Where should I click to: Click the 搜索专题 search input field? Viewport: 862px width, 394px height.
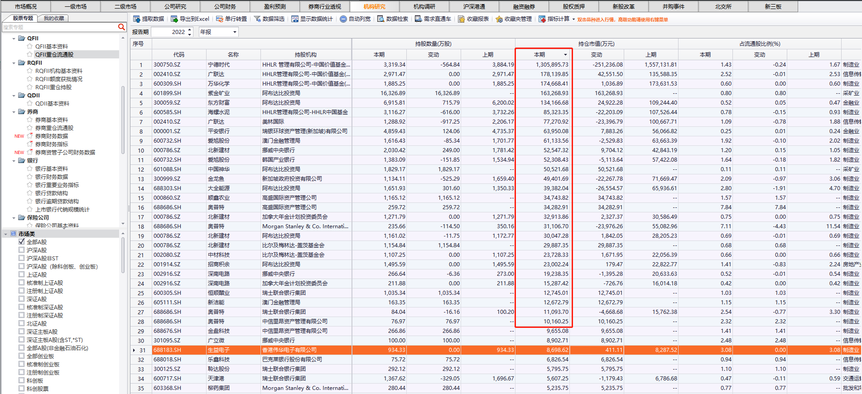[x=59, y=27]
